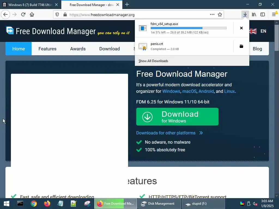Click the colorful display tray icon
Screen dimensions: 279x209
(242, 204)
